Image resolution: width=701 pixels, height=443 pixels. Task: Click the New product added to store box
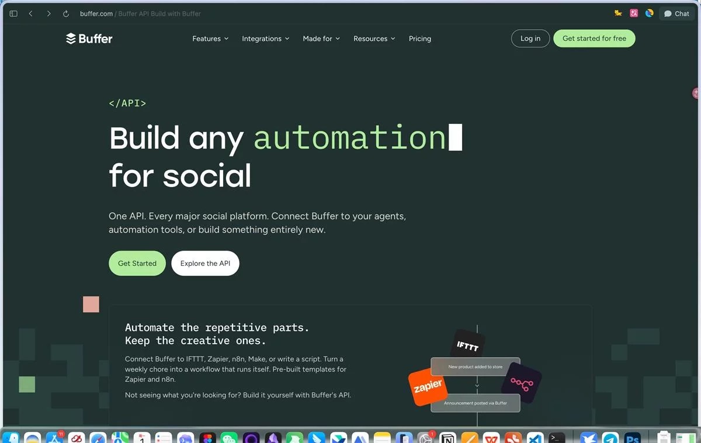(475, 366)
